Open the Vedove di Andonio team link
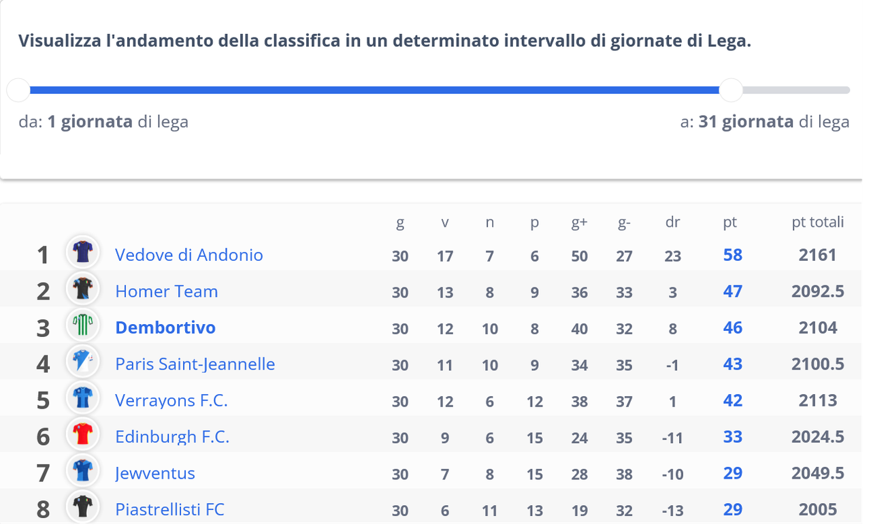This screenshot has height=529, width=871. point(189,255)
